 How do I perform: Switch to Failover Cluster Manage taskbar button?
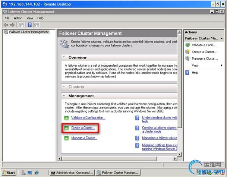tap(118, 173)
